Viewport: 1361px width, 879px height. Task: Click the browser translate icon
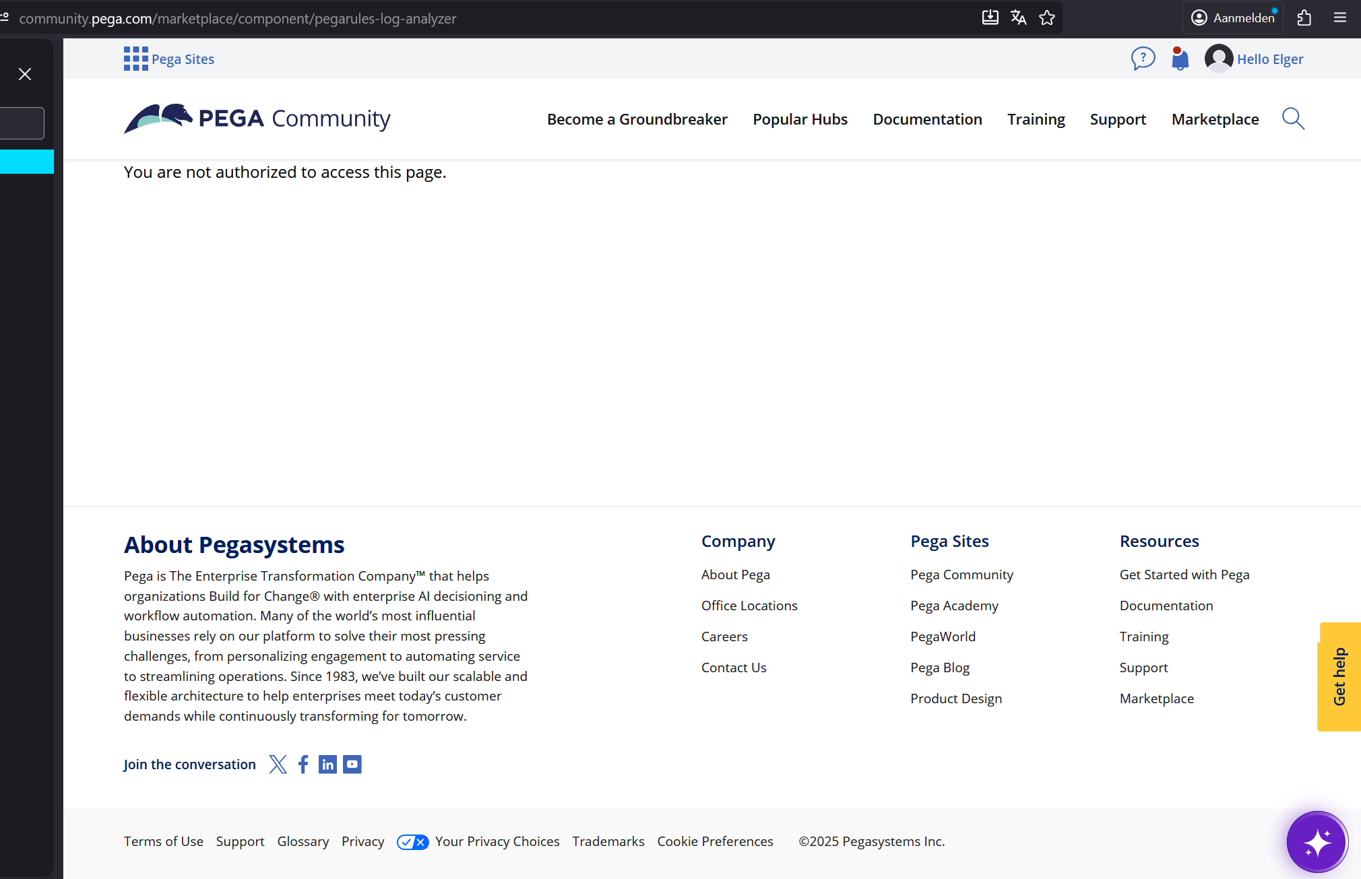tap(1019, 18)
